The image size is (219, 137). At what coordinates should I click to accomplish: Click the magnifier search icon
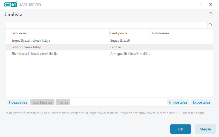point(211,25)
